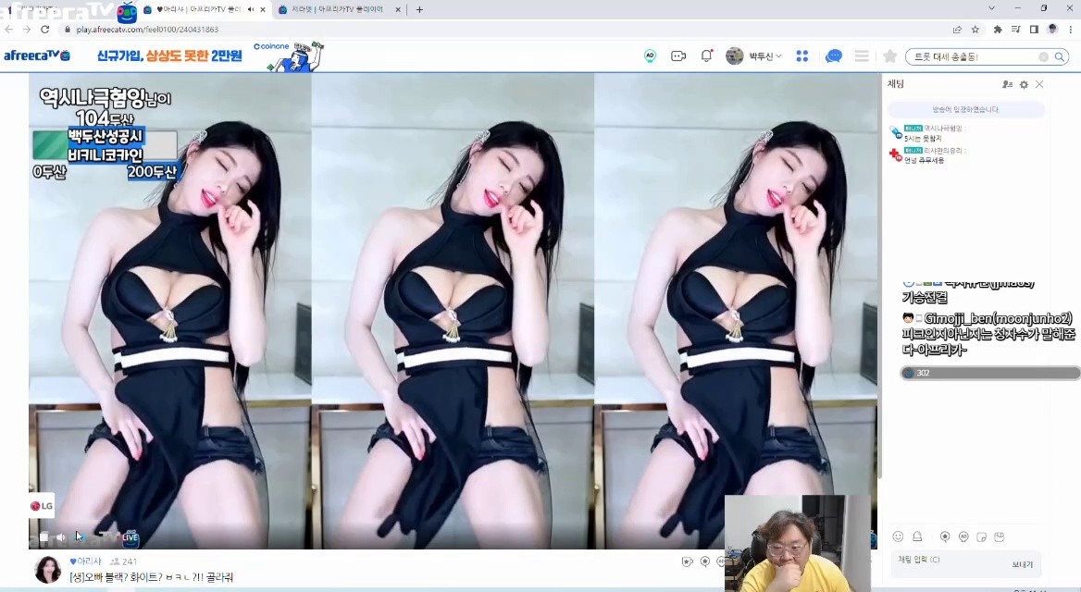Open the hamburger list menu in header

point(862,56)
